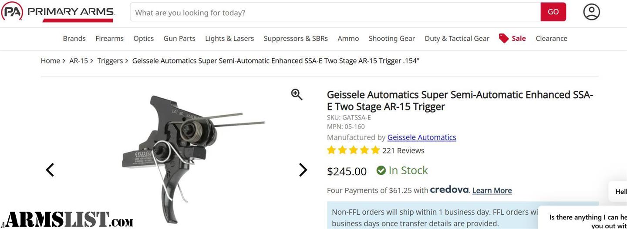Image resolution: width=627 pixels, height=229 pixels.
Task: Click the Home breadcrumb link
Action: click(x=50, y=61)
